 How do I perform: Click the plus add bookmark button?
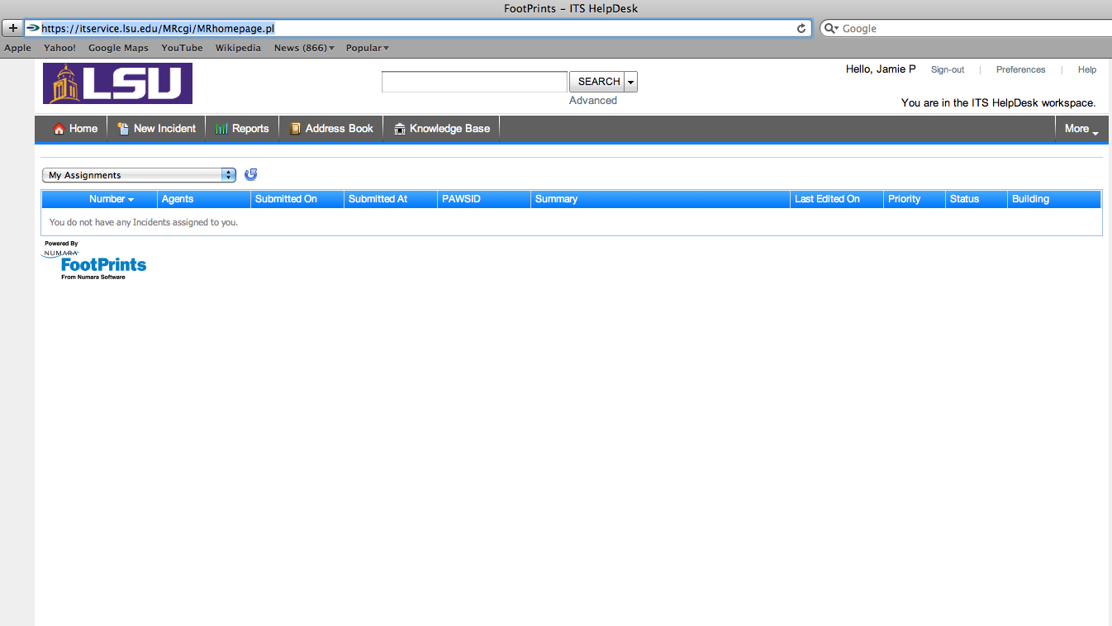(x=12, y=28)
